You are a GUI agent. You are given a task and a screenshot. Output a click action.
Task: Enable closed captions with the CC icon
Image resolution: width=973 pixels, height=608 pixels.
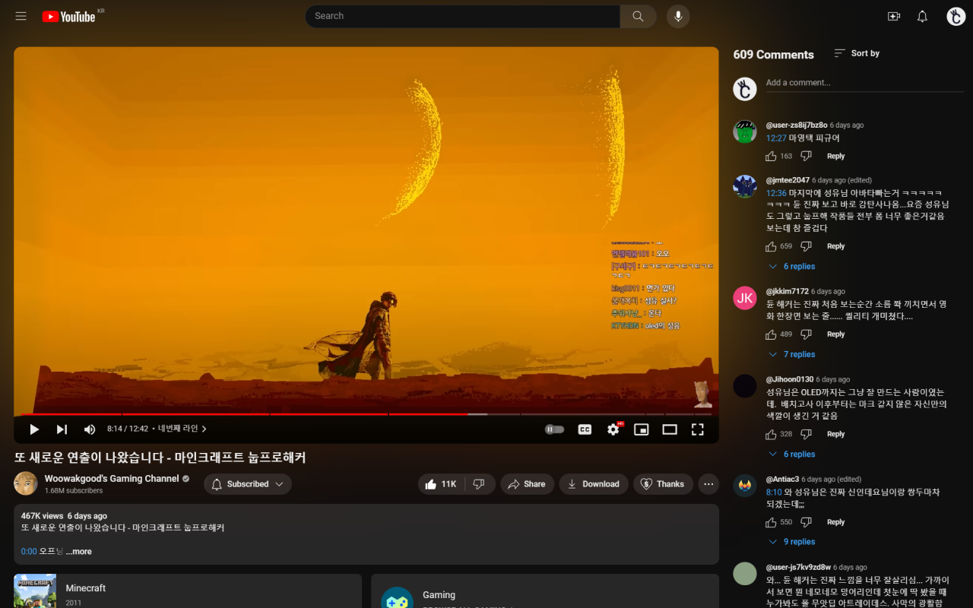click(585, 429)
